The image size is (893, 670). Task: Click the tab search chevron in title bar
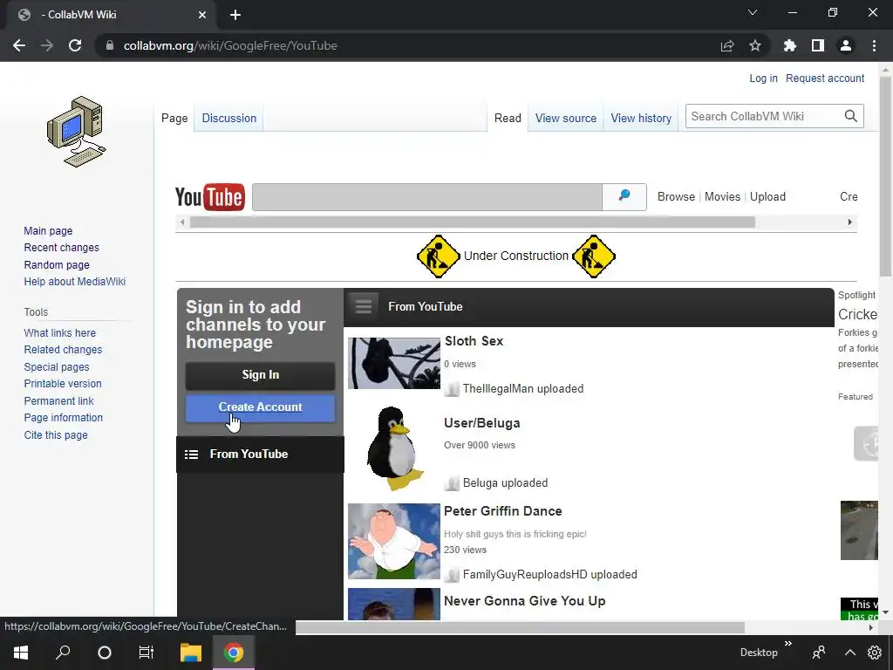(x=753, y=12)
